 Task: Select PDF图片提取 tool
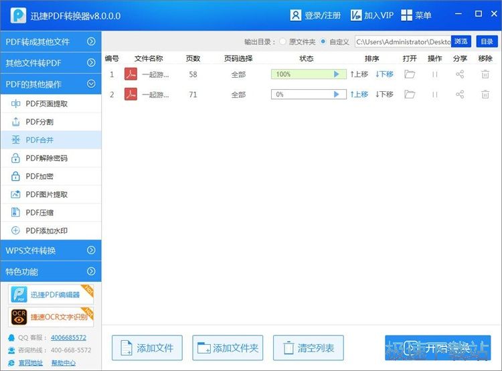click(x=51, y=194)
